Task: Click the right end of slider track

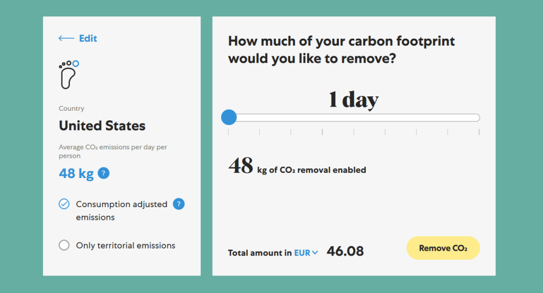Action: 477,118
